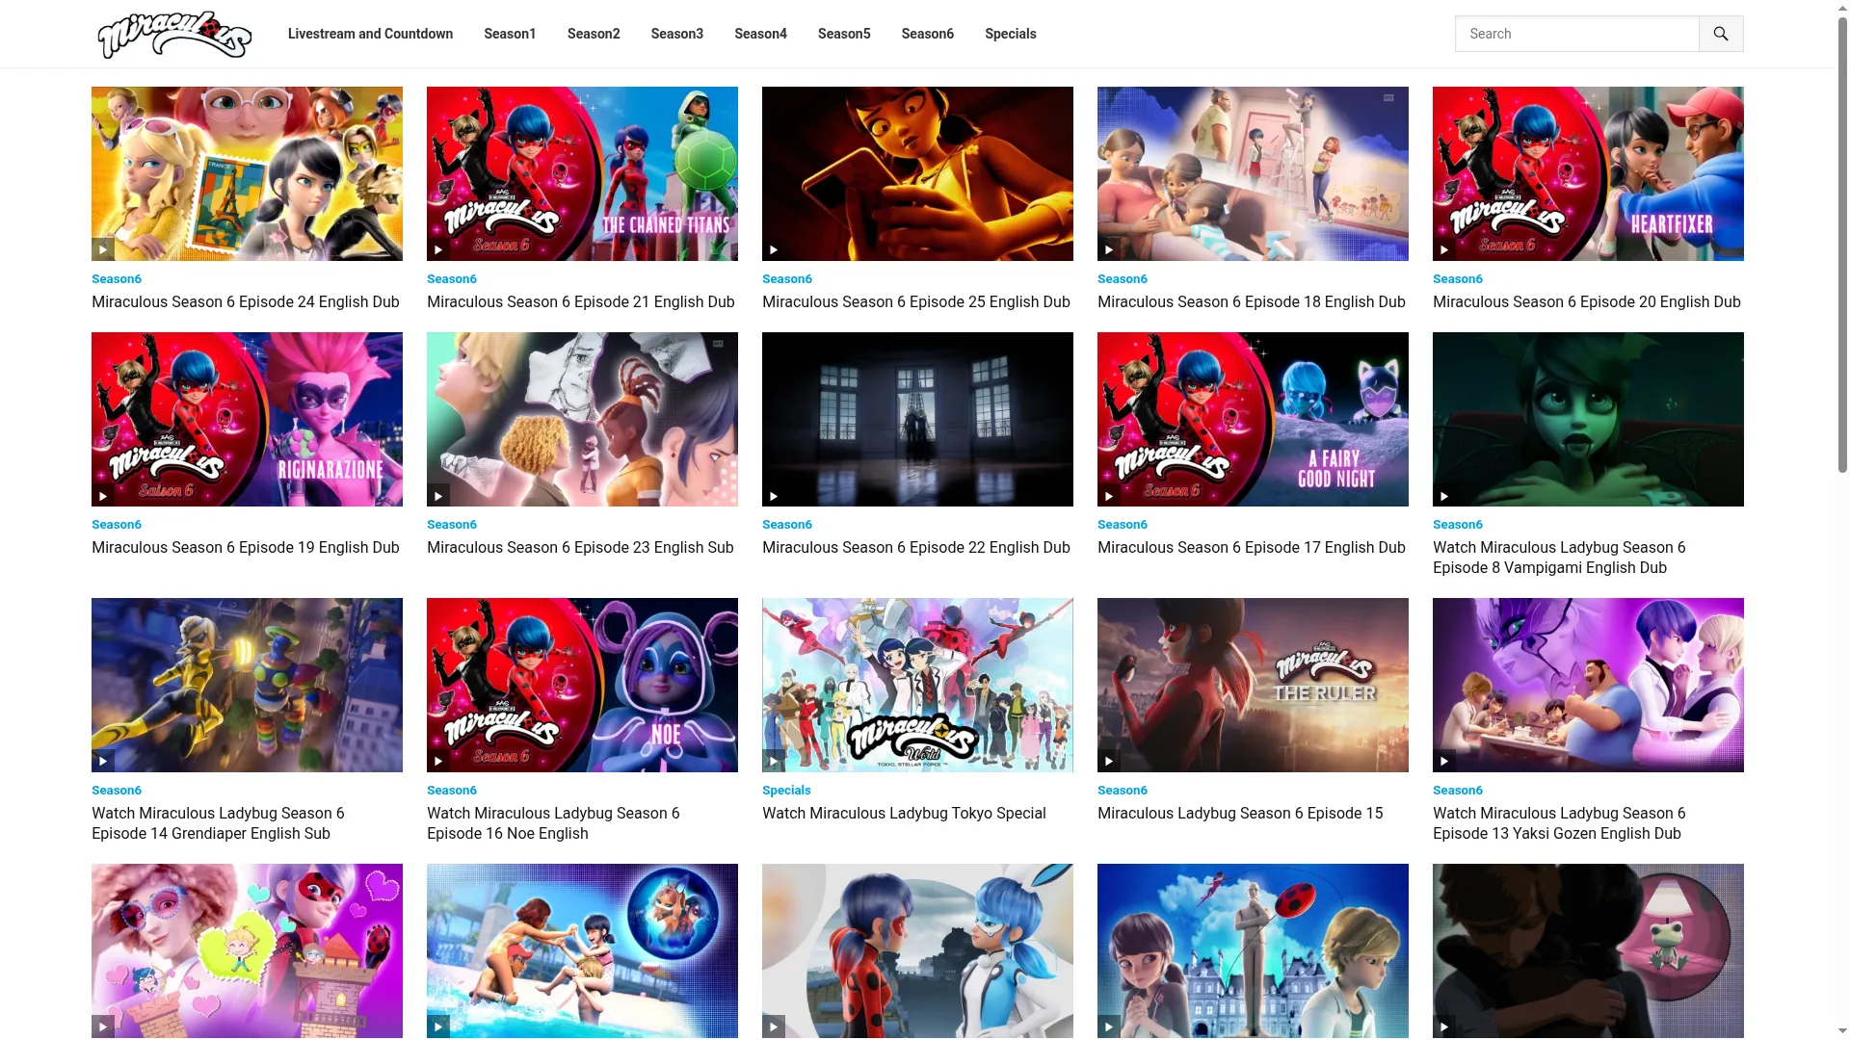The image size is (1850, 1040).
Task: Open Miraculous Season 6 Episode 18 English Dub link
Action: point(1252,302)
